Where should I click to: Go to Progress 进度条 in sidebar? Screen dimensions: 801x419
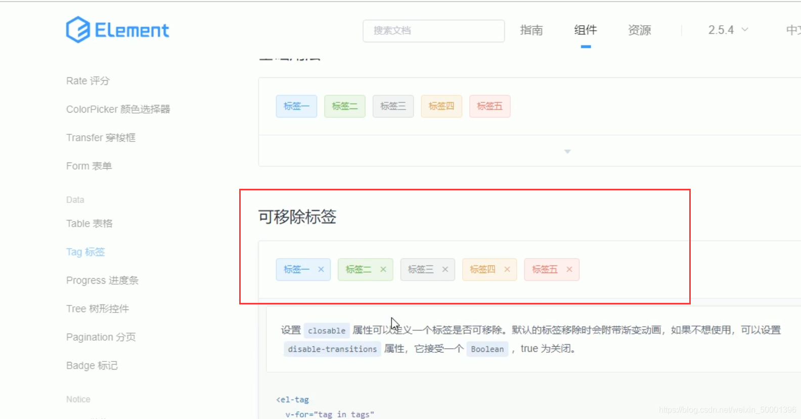[102, 280]
